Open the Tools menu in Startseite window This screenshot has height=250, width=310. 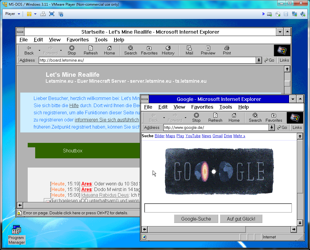point(101,40)
